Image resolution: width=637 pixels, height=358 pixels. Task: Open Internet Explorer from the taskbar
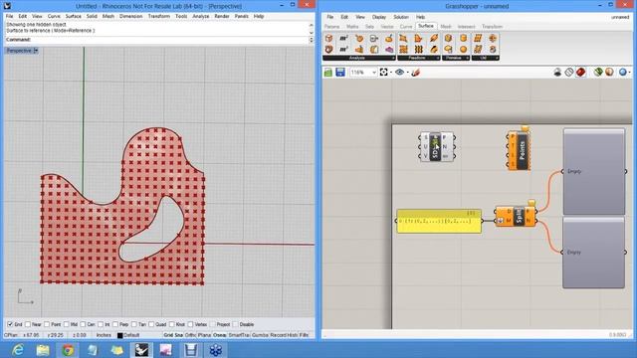(18, 349)
